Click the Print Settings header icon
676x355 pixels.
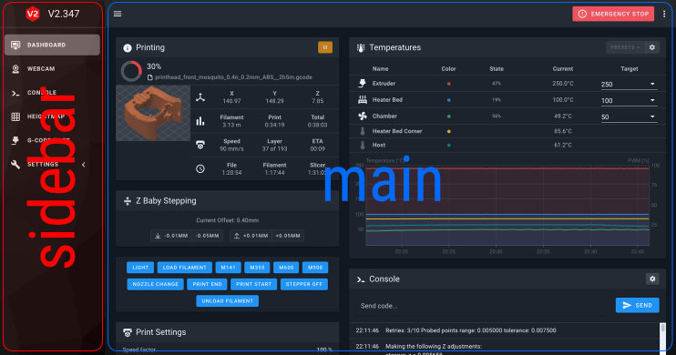(x=128, y=332)
